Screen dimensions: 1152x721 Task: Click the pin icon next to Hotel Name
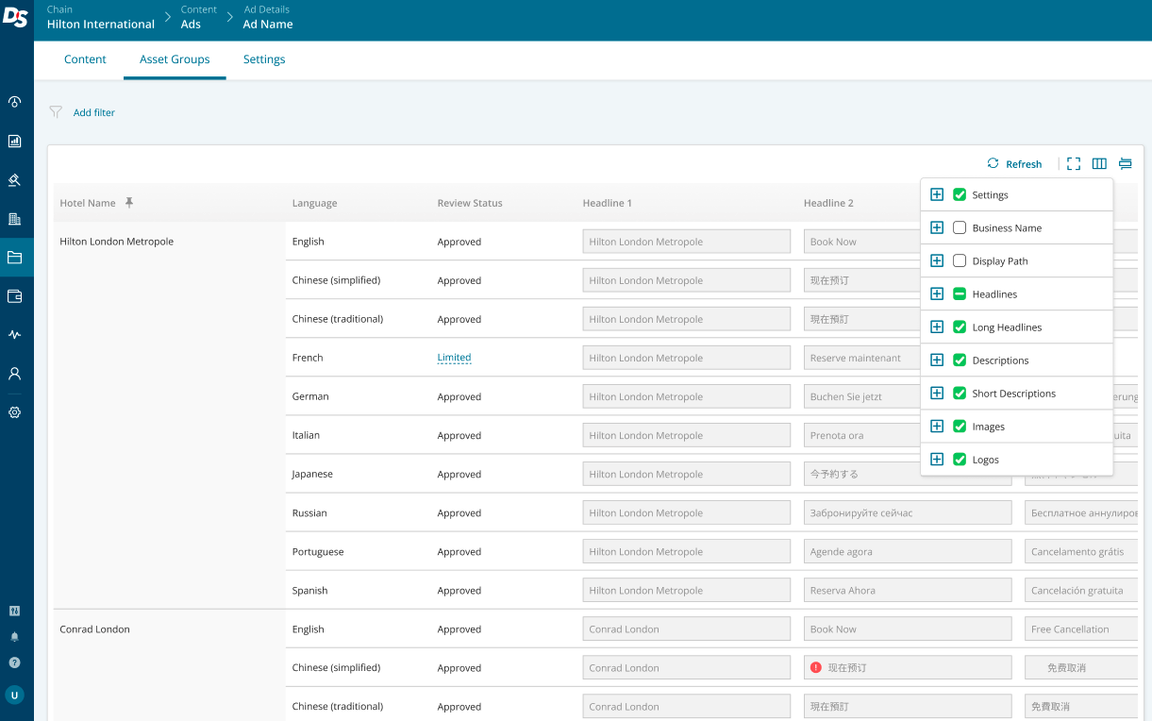129,203
